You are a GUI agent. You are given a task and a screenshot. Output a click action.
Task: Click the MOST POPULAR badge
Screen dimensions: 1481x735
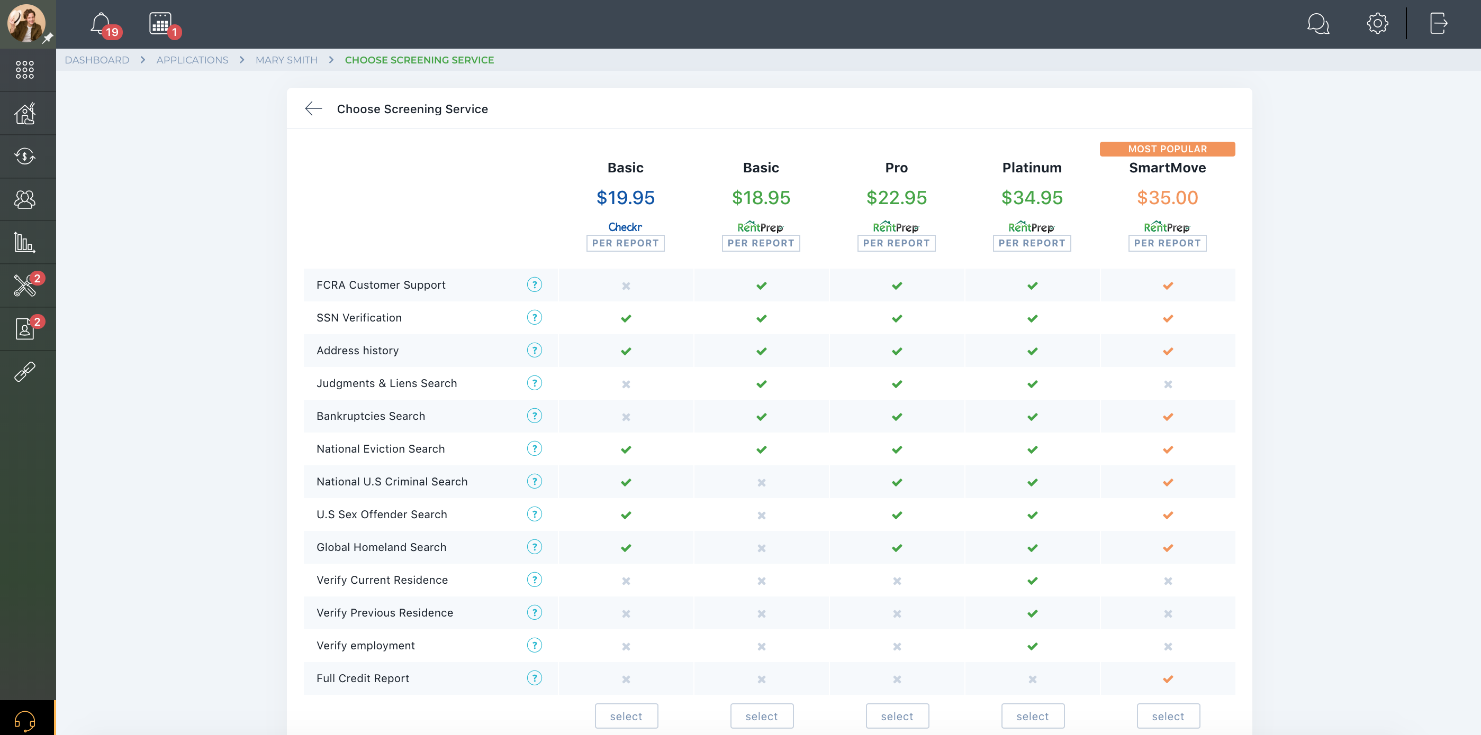coord(1167,149)
